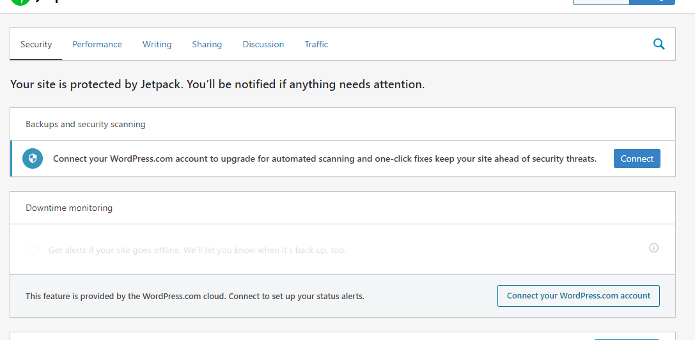
Task: Click Connect your WordPress.com account button
Action: point(579,296)
